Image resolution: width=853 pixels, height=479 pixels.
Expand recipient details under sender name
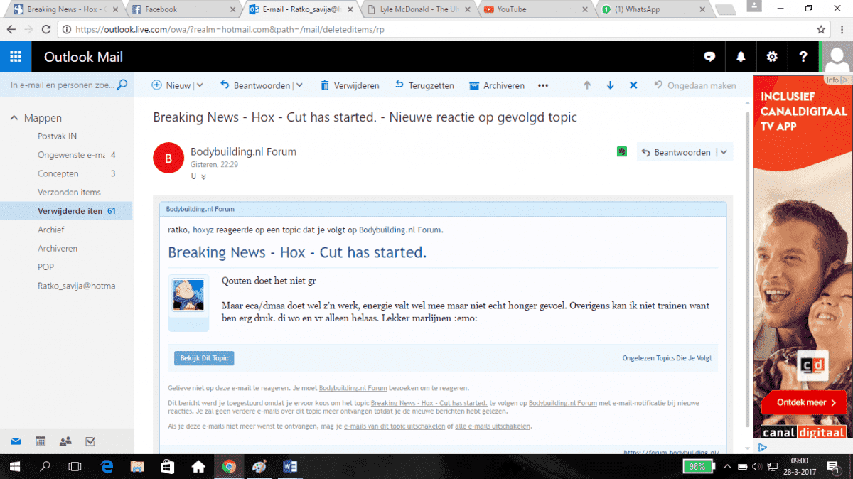pyautogui.click(x=204, y=176)
